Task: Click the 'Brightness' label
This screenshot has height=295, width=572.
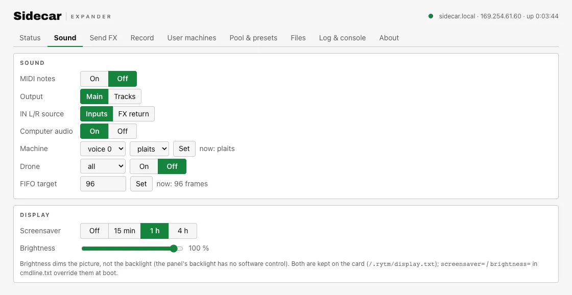Action: (38, 249)
